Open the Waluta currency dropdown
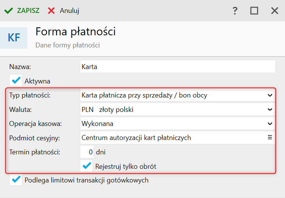Viewport: 285px width, 198px height. tap(270, 110)
